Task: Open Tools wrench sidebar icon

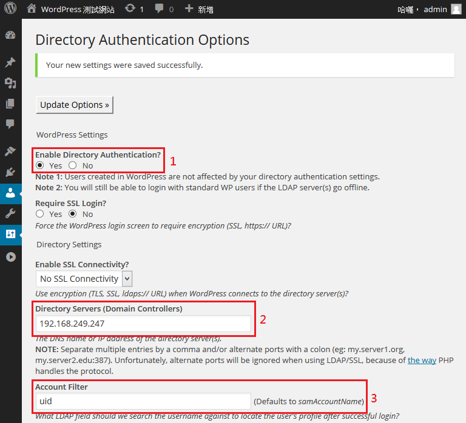Action: coord(10,213)
